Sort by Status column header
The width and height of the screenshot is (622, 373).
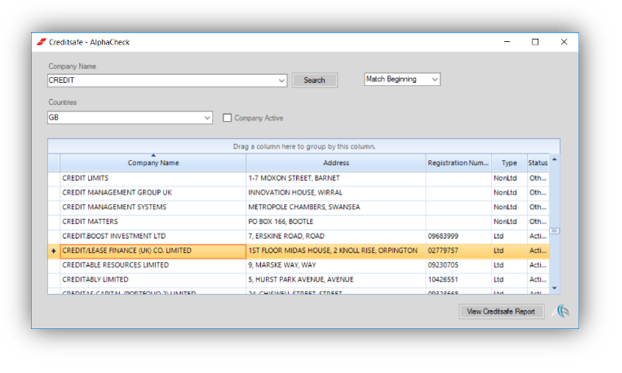click(x=538, y=163)
